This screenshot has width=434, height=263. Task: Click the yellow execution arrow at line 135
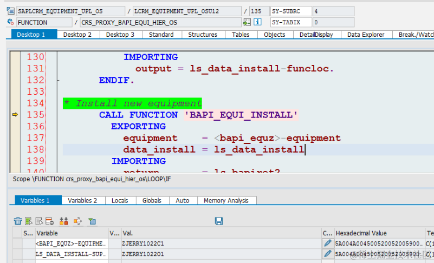pyautogui.click(x=15, y=115)
